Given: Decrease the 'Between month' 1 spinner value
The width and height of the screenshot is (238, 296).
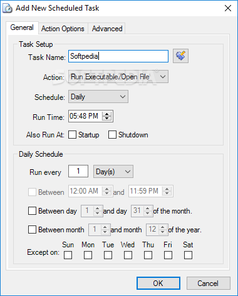Looking at the screenshot, I should point(105,232).
